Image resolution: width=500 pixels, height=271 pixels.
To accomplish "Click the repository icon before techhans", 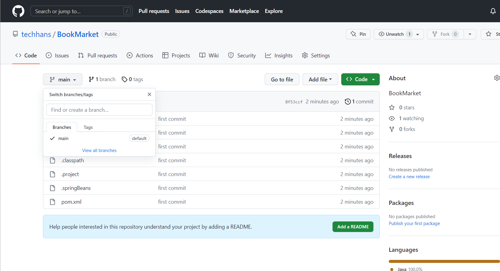I will point(15,34).
